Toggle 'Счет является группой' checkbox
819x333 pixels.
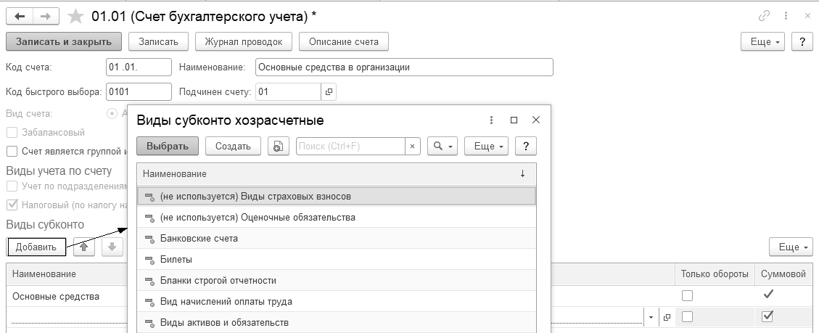click(12, 152)
